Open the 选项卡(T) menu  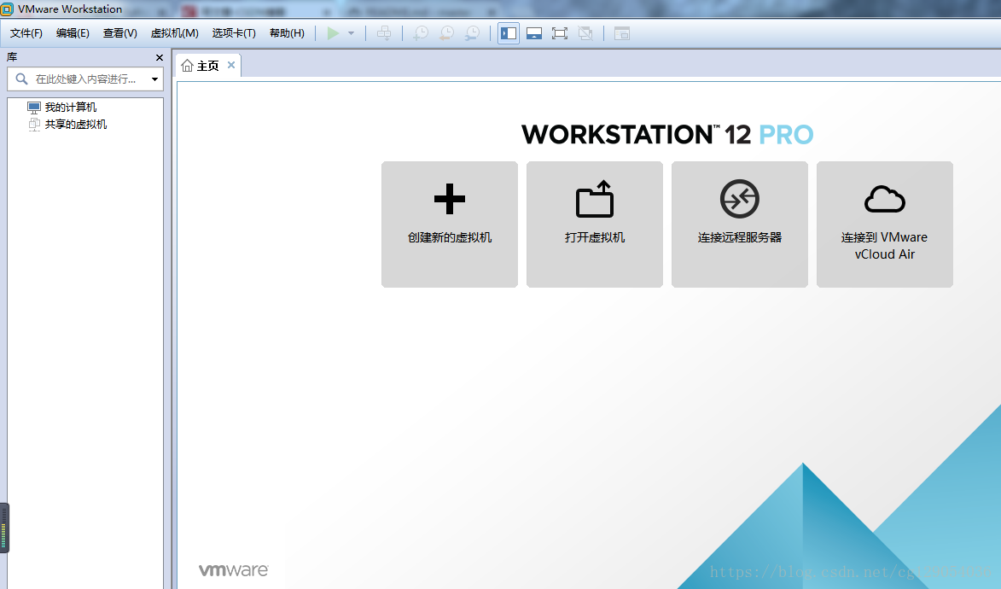tap(234, 33)
